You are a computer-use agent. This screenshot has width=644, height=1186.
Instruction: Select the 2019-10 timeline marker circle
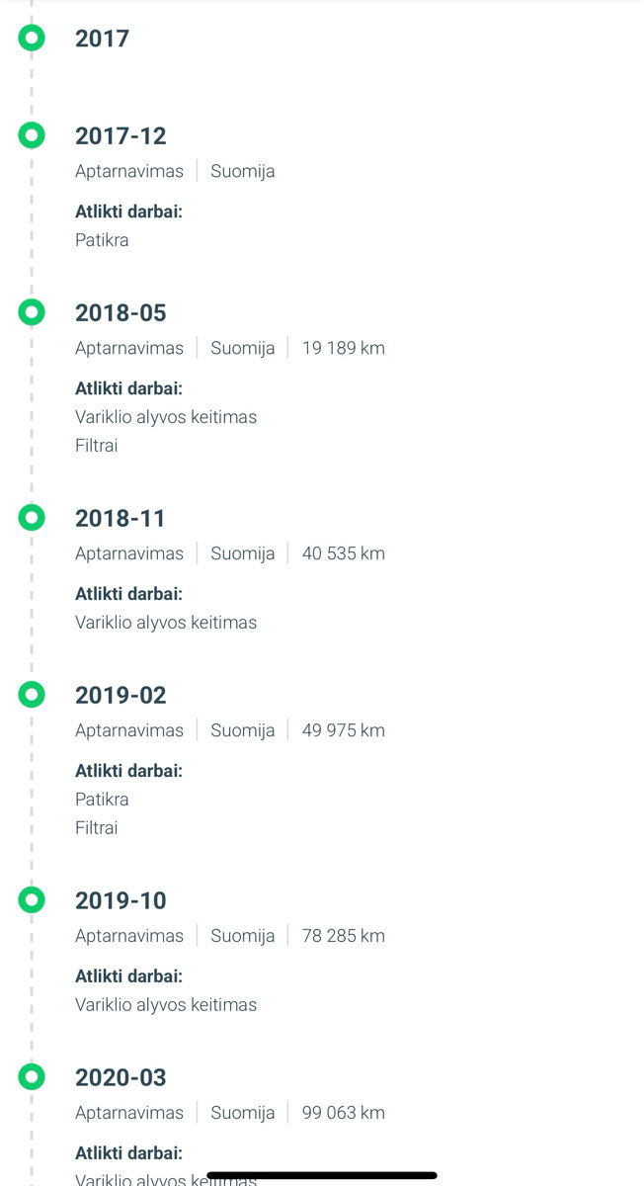pyautogui.click(x=32, y=900)
